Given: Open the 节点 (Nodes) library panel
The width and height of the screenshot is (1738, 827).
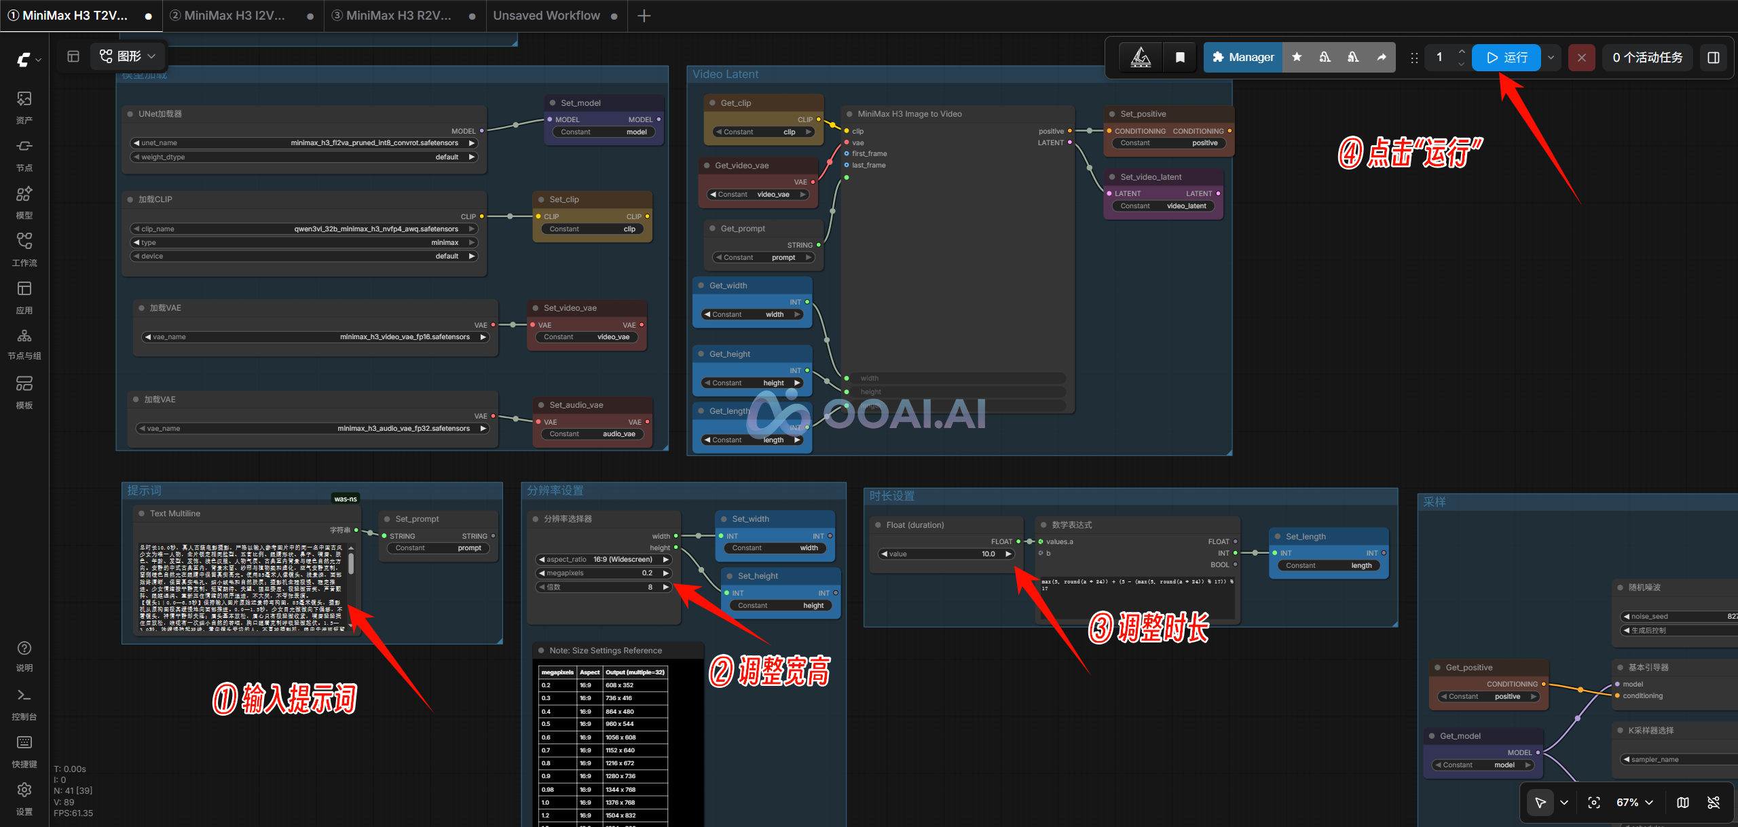Looking at the screenshot, I should point(24,155).
